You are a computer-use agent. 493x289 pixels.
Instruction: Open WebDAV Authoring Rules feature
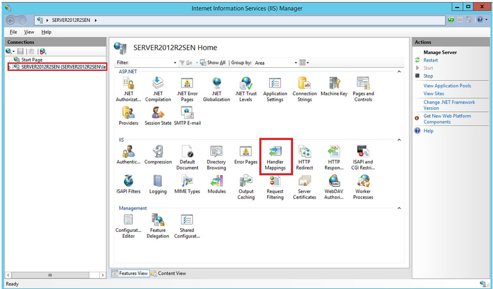pos(334,187)
